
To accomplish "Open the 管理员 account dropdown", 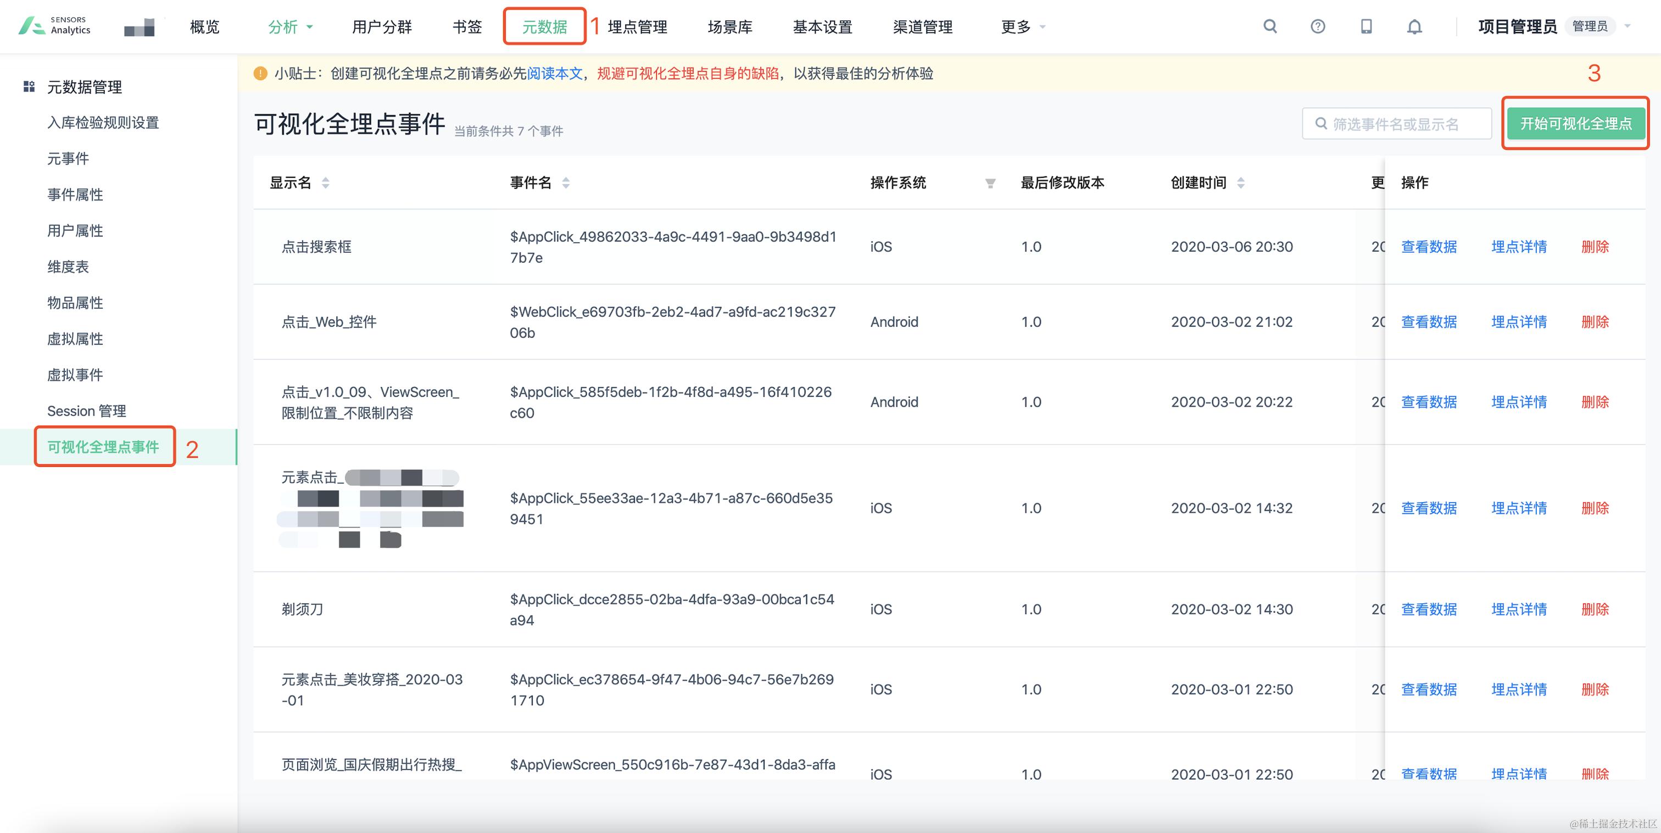I will (1590, 26).
